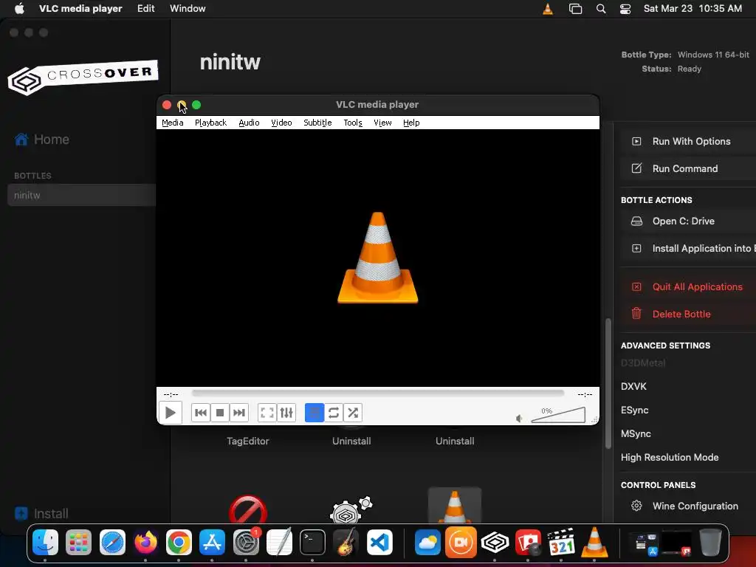Open Weather app from the Dock
Image resolution: width=756 pixels, height=567 pixels.
pyautogui.click(x=427, y=542)
